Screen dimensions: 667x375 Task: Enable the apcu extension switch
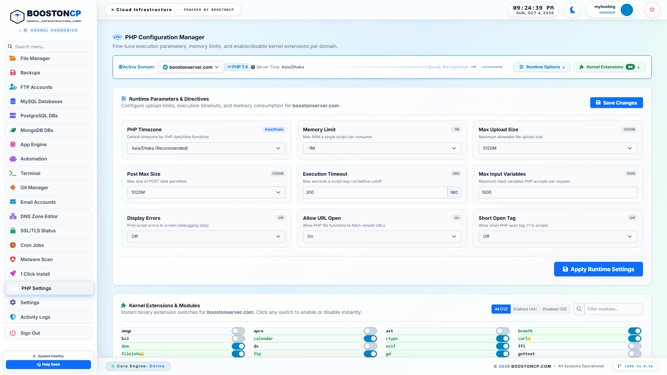point(370,331)
